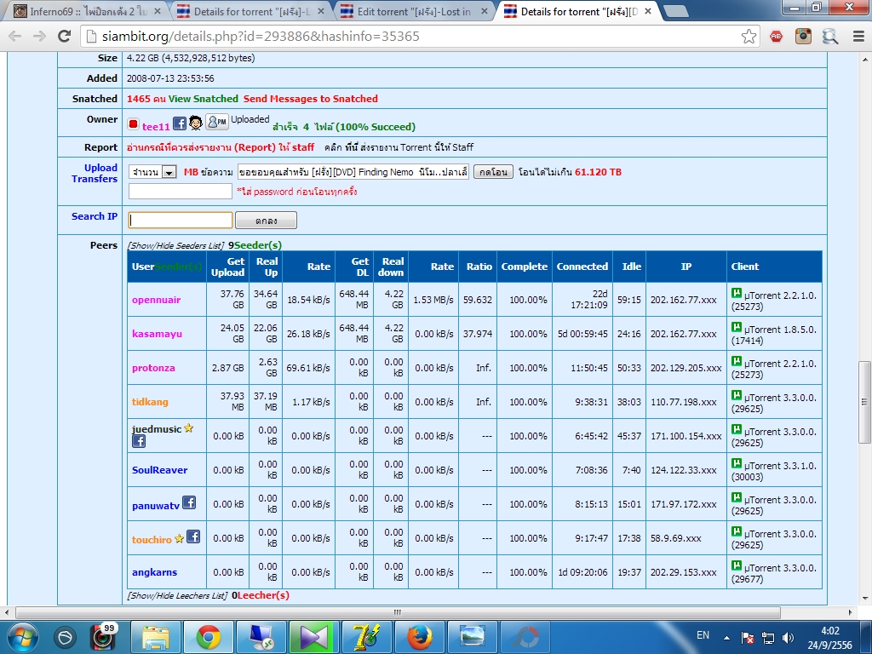Open the Report guidelines link for staff
The image size is (872, 654).
(221, 147)
